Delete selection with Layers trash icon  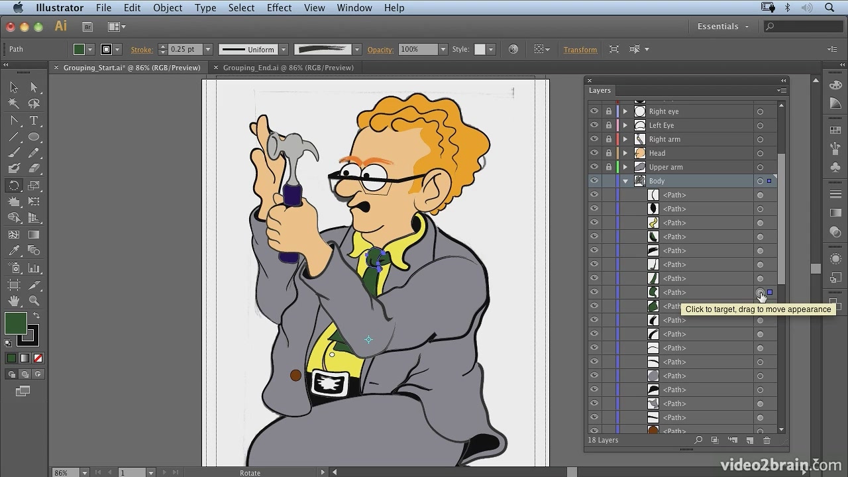tap(767, 440)
